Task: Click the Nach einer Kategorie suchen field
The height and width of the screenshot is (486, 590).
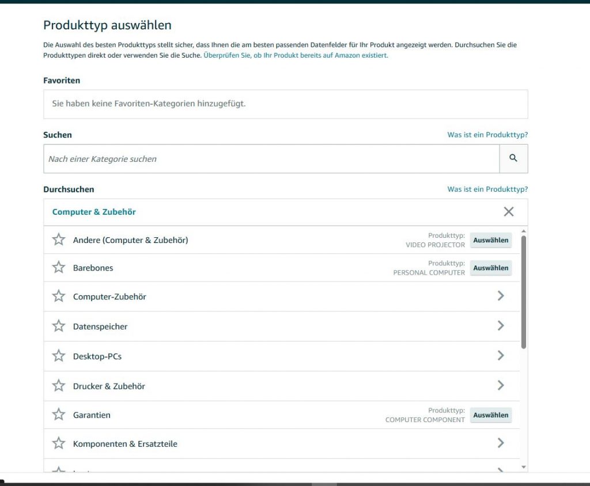Action: click(x=271, y=159)
